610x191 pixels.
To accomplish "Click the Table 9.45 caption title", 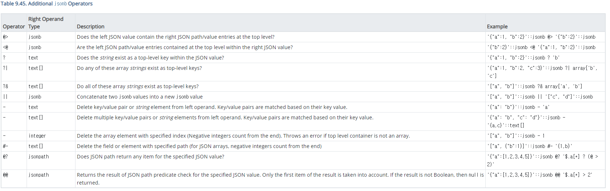I will 47,4.
